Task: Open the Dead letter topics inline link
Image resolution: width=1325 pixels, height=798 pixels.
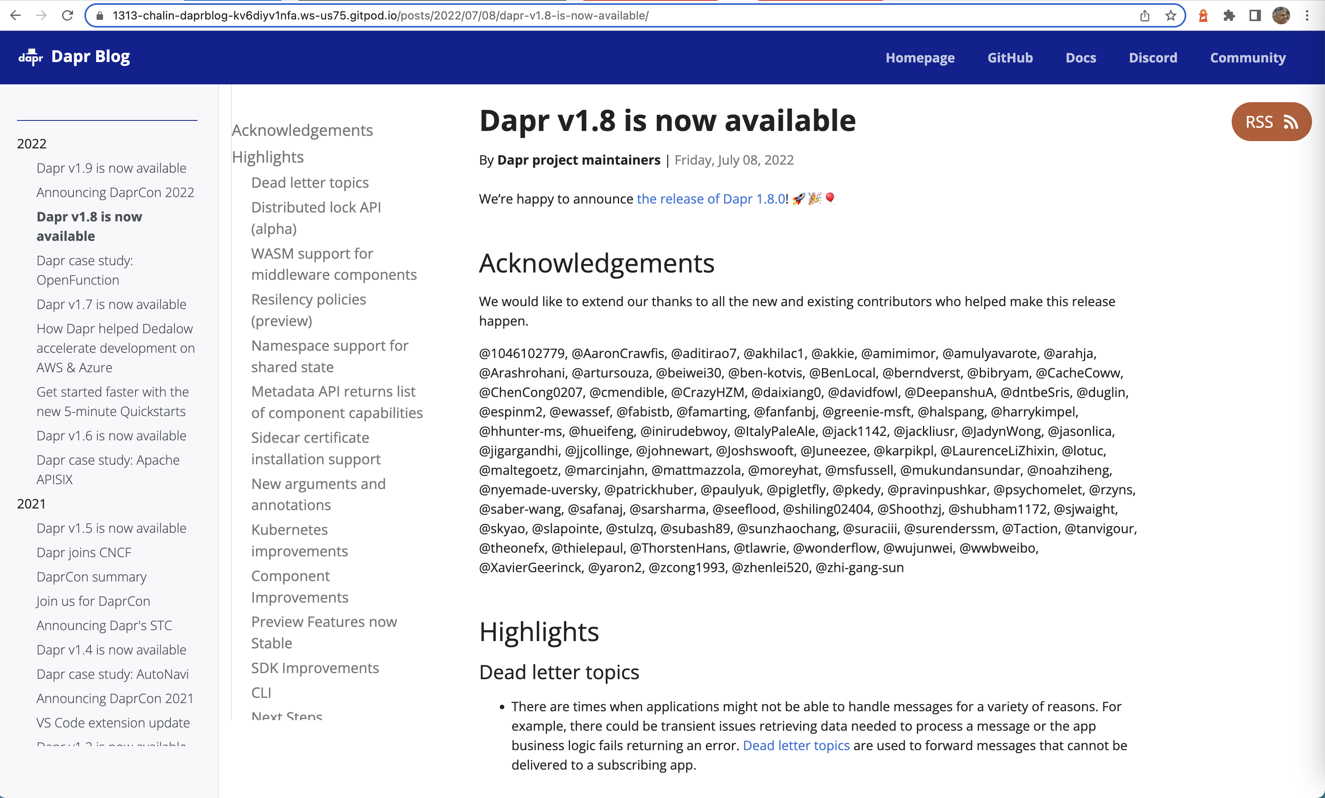Action: pyautogui.click(x=796, y=745)
